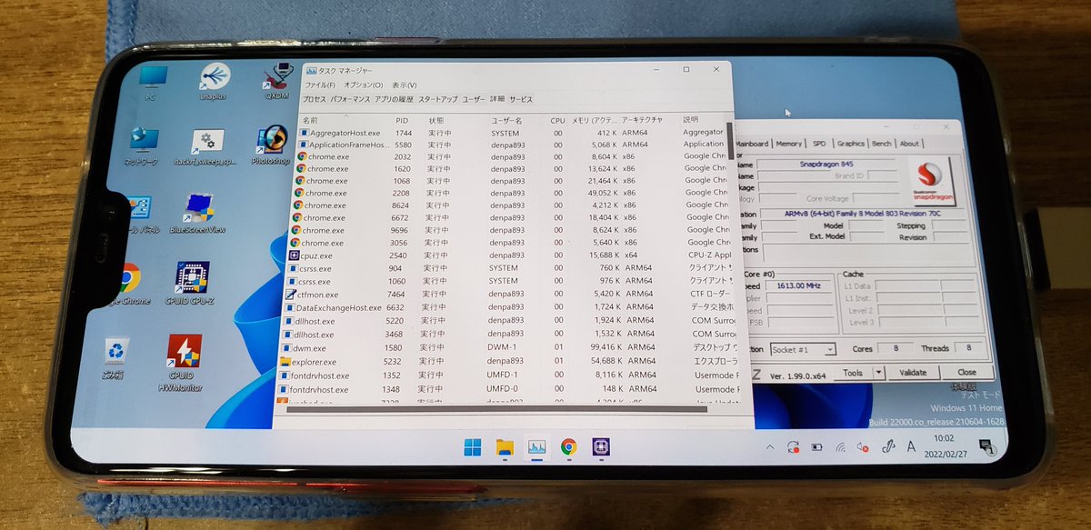Switch to the スタートアップ tab

click(438, 99)
